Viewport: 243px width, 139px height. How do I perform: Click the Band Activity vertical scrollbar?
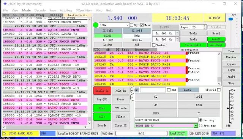(90, 71)
